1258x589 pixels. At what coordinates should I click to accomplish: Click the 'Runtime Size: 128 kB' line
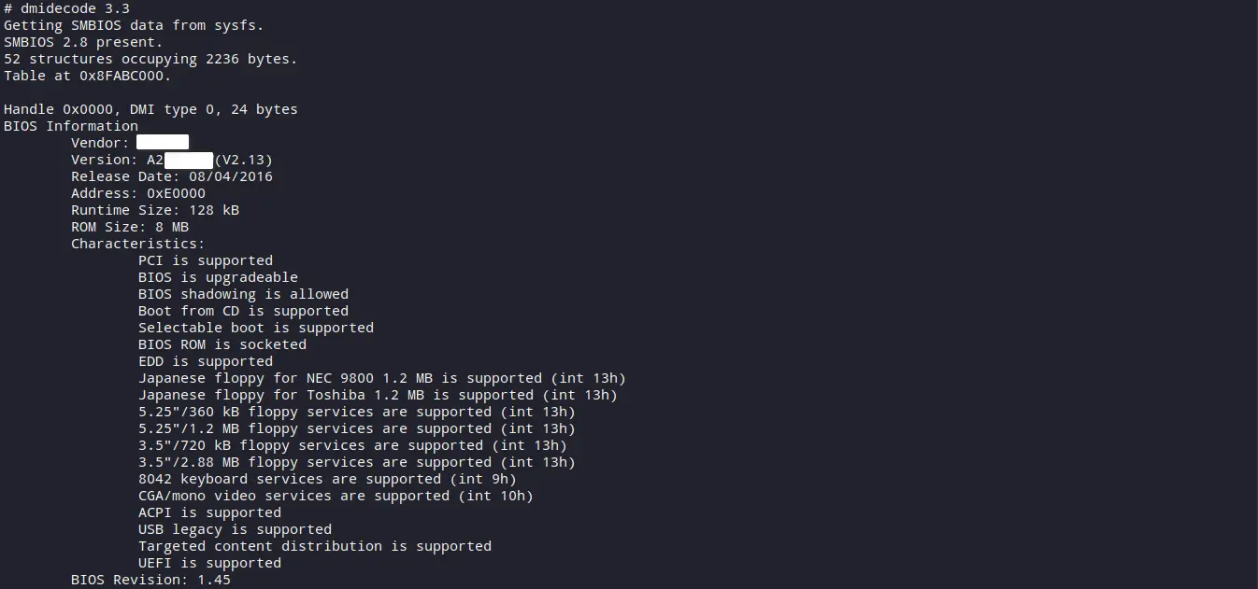(x=155, y=210)
